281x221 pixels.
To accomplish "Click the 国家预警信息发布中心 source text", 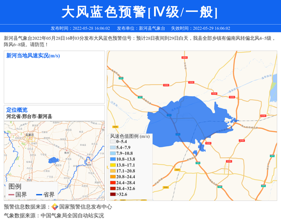I will 85,206.
